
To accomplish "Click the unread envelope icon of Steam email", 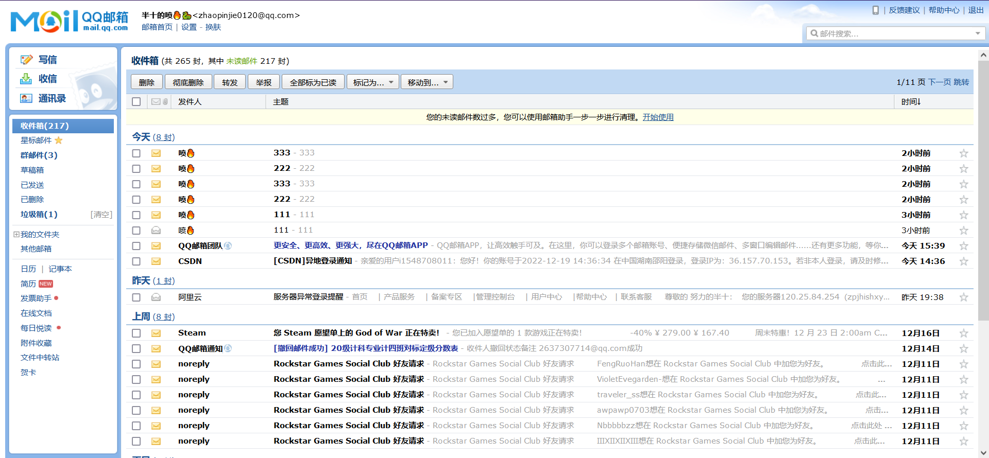I will pos(156,333).
